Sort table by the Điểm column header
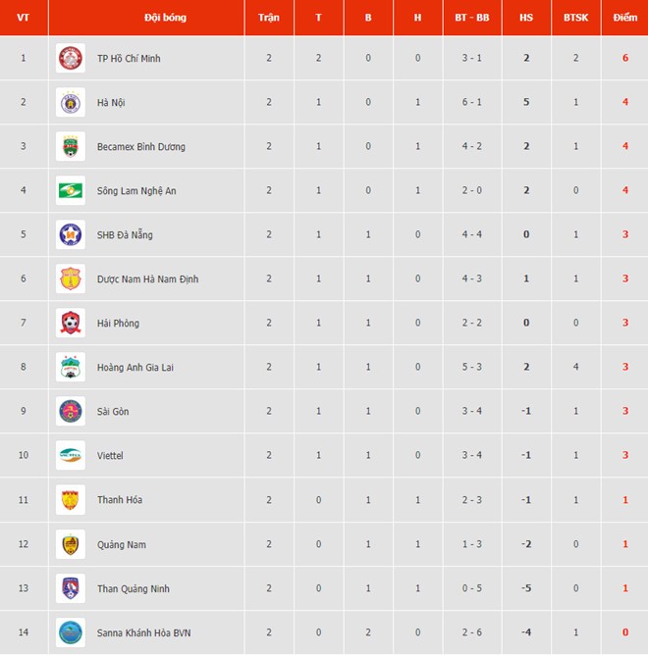Viewport: 648px width, 655px height. (624, 18)
